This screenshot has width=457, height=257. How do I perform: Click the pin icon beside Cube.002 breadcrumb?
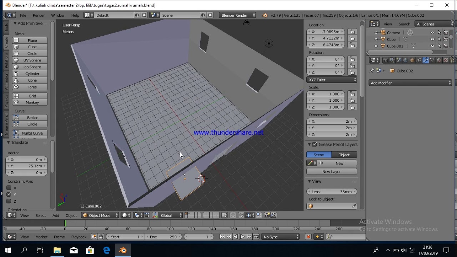tap(372, 71)
